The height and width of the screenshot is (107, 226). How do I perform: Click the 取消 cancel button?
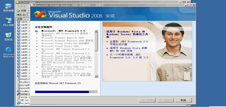[183, 100]
